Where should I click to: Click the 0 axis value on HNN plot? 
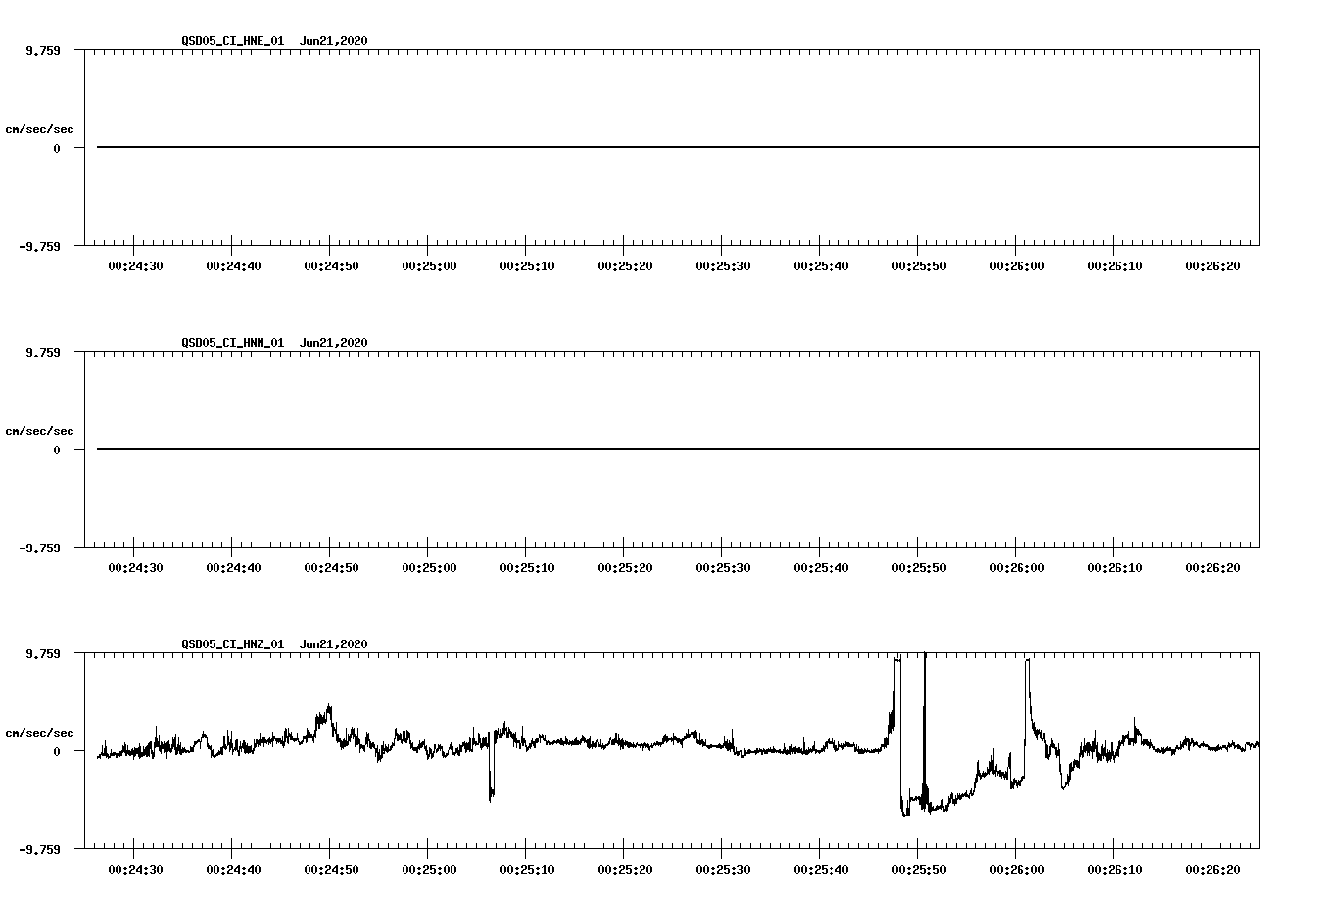tap(57, 451)
